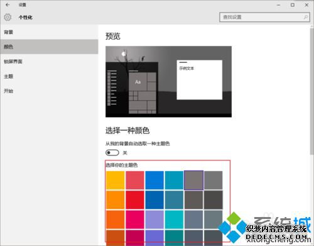Screen dimensions: 314x246
Task: Open the 开始 section
Action: 49,91
